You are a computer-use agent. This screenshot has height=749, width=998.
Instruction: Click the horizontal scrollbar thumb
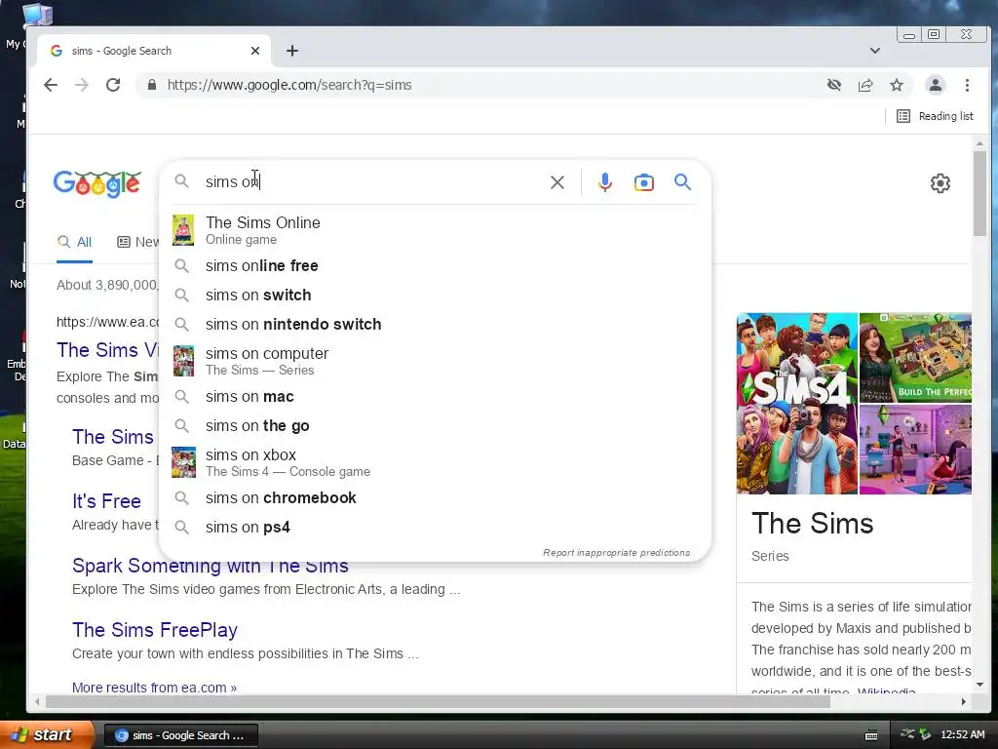point(438,702)
